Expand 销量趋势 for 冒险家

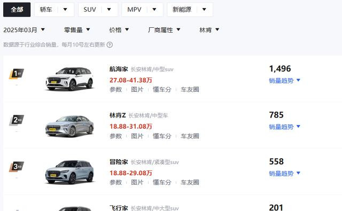pyautogui.click(x=285, y=174)
